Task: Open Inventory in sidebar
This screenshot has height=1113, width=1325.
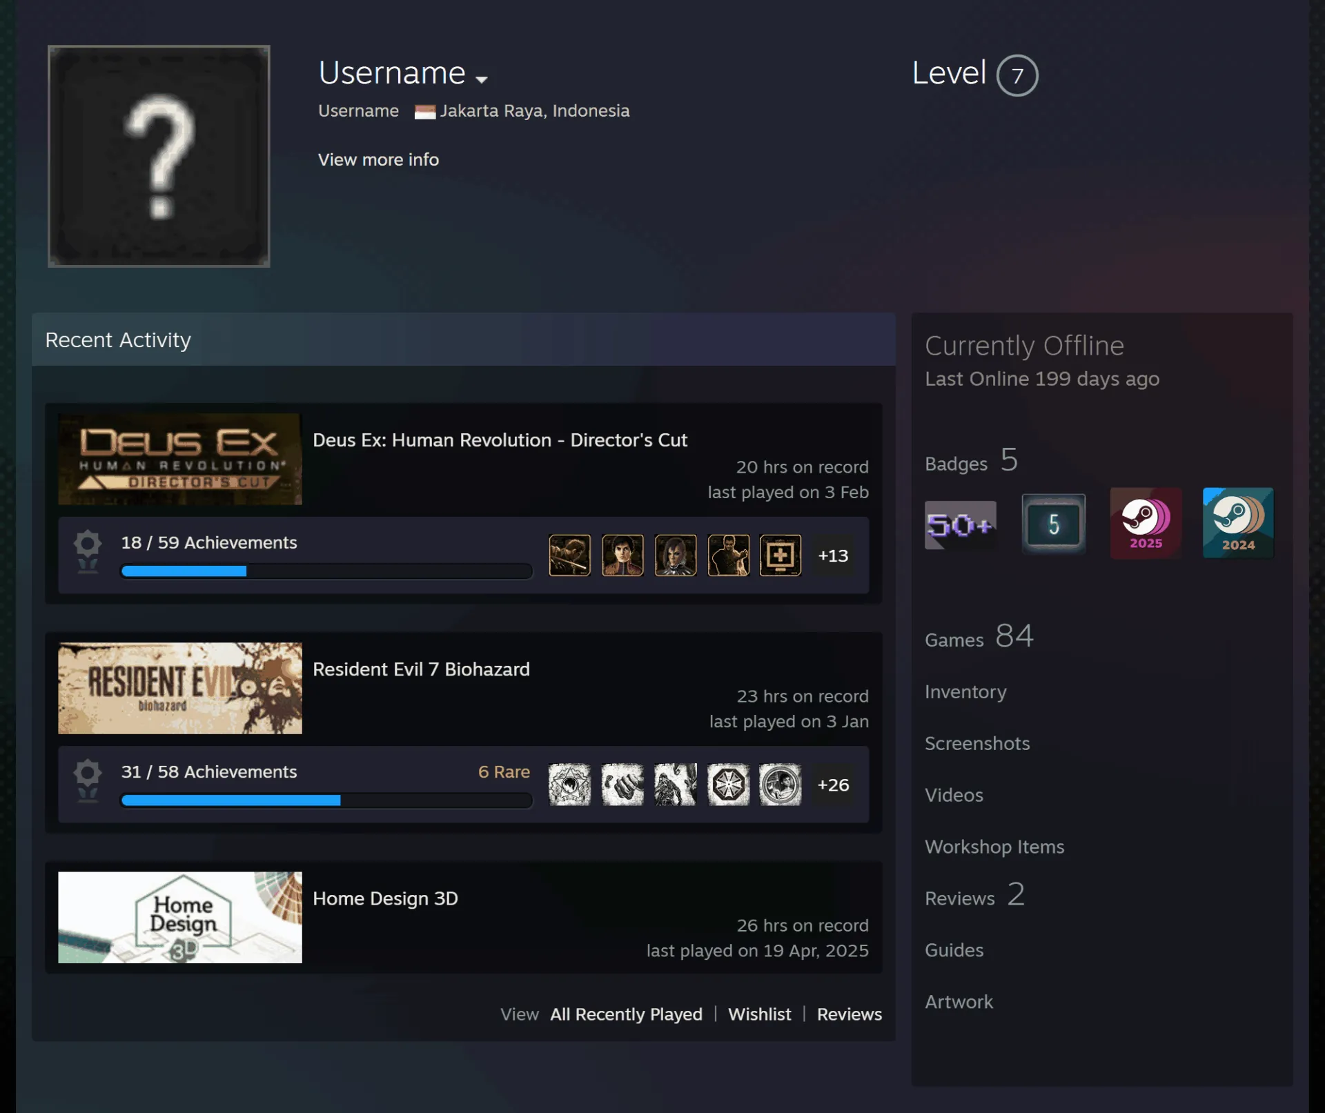Action: tap(965, 692)
